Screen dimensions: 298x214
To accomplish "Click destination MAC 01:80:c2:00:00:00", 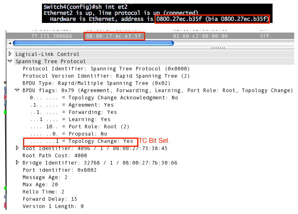I will coord(200,36).
